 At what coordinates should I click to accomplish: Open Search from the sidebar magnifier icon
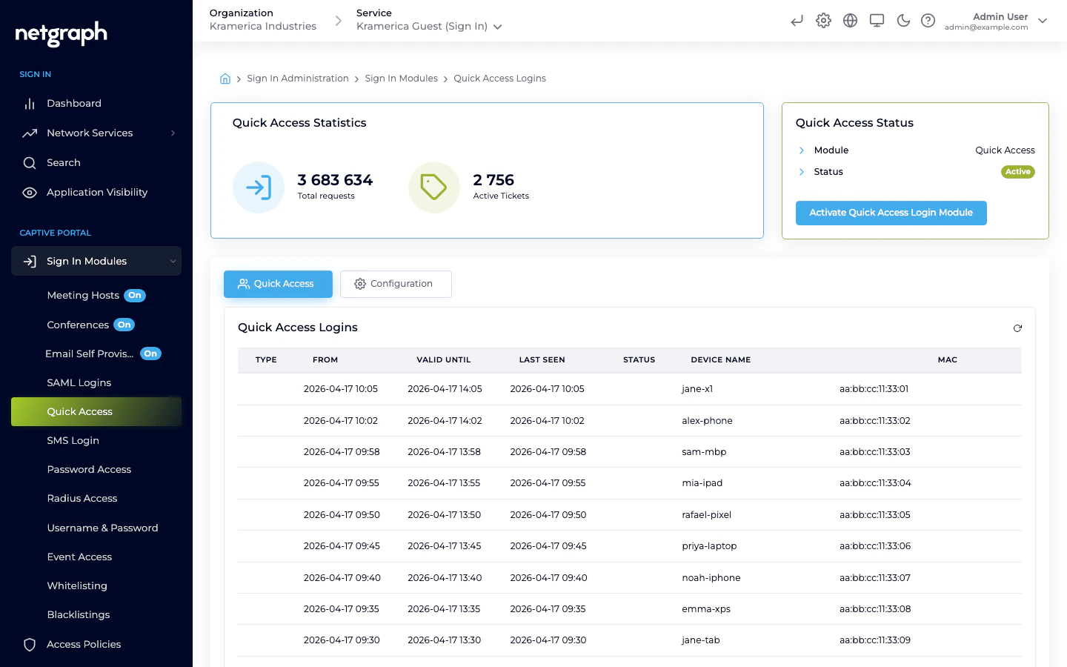click(x=30, y=162)
